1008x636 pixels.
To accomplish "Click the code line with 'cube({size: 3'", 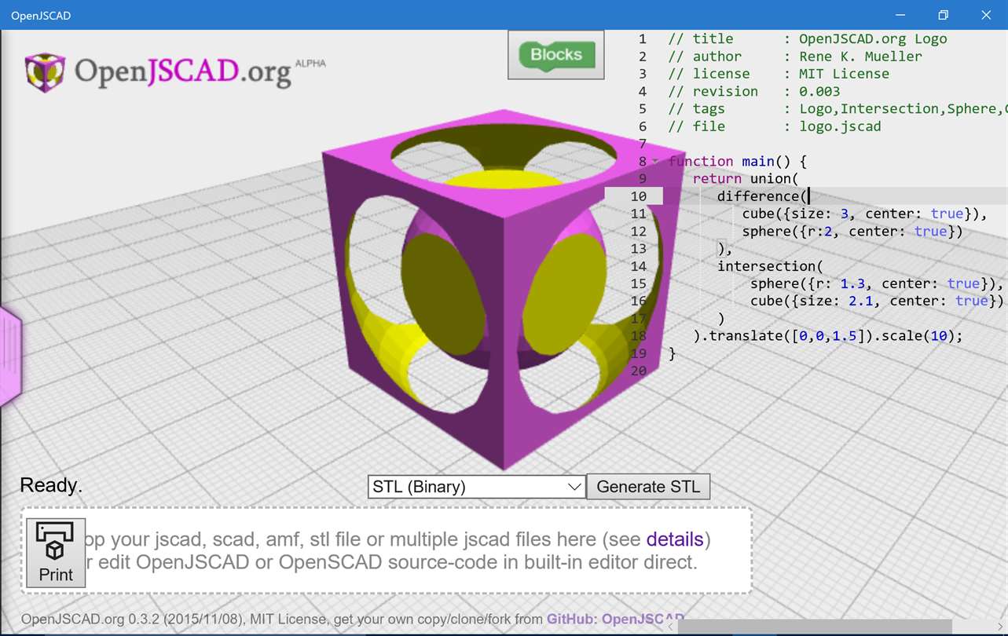I will (x=863, y=214).
